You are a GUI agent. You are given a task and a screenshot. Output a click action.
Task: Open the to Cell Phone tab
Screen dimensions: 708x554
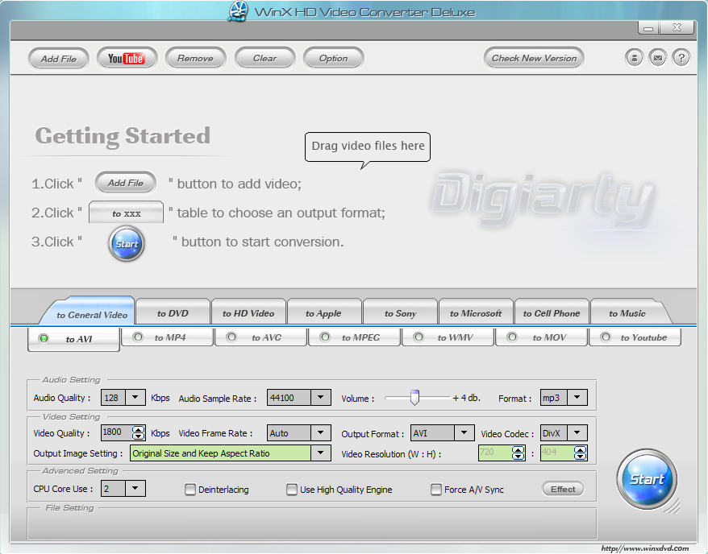coord(552,313)
